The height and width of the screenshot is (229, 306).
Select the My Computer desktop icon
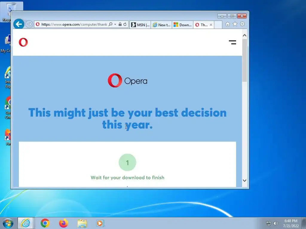6,44
